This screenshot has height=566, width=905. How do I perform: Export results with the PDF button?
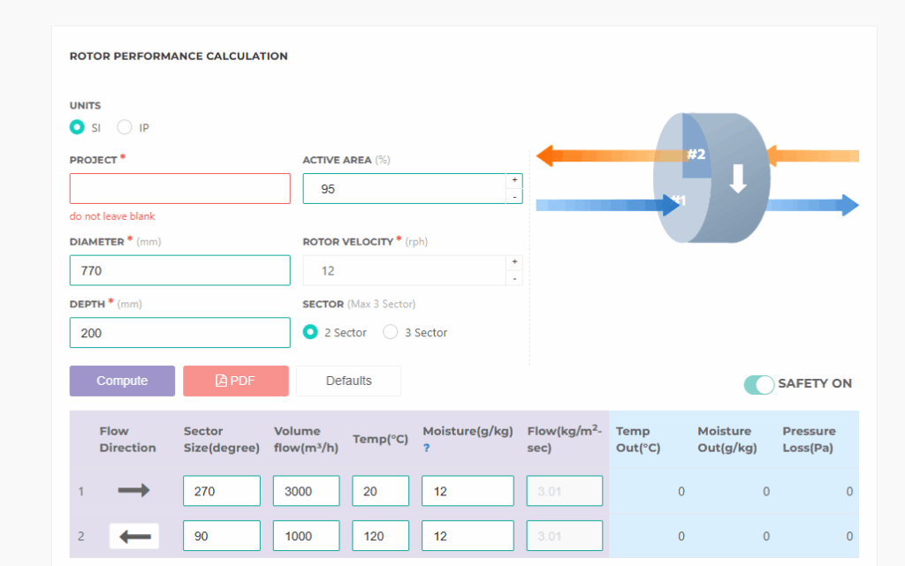click(235, 381)
